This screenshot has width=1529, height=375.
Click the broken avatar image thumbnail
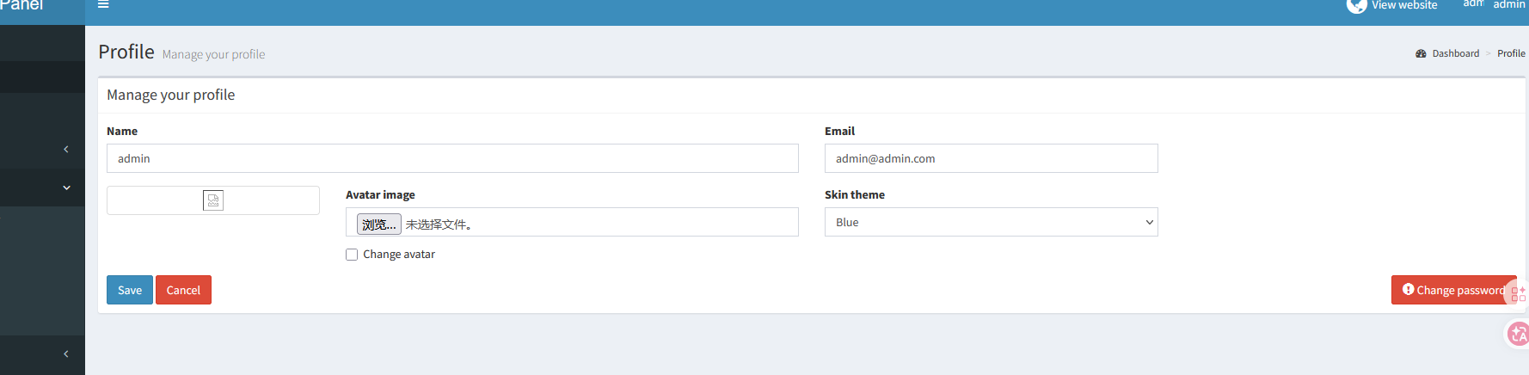click(213, 200)
